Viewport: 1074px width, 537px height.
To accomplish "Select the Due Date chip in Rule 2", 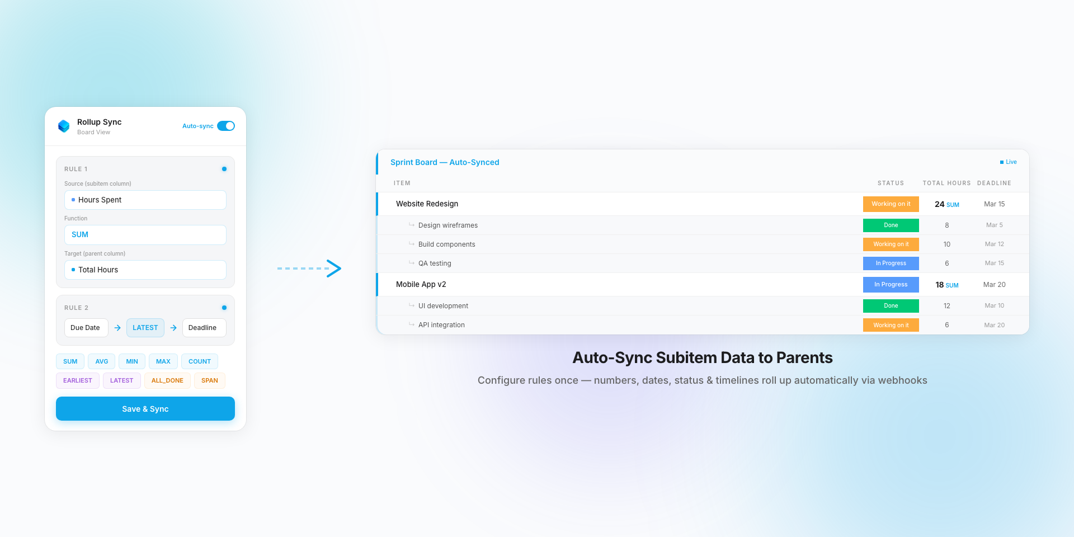I will (86, 328).
